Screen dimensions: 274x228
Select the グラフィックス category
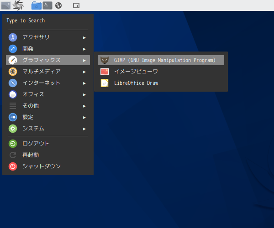pyautogui.click(x=48, y=60)
